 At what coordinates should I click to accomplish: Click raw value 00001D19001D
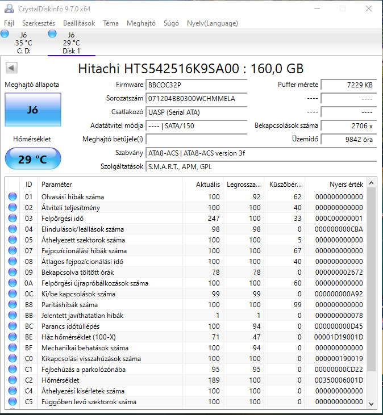(339, 337)
